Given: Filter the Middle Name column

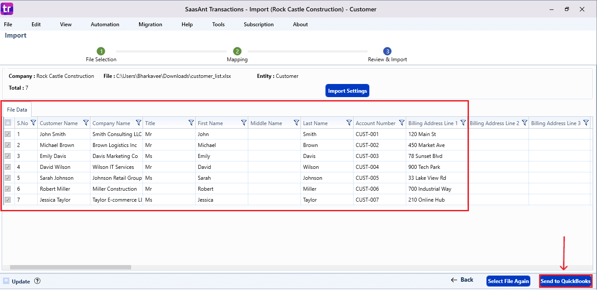Looking at the screenshot, I should tap(297, 123).
